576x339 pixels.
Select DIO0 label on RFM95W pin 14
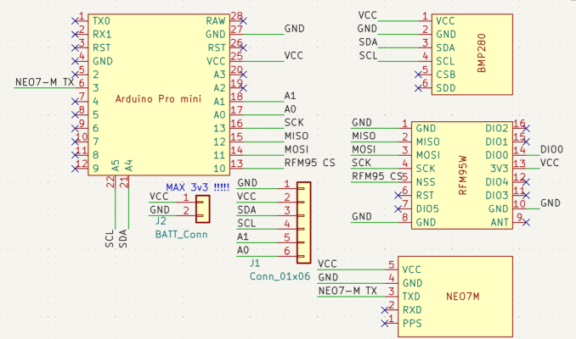pos(551,149)
